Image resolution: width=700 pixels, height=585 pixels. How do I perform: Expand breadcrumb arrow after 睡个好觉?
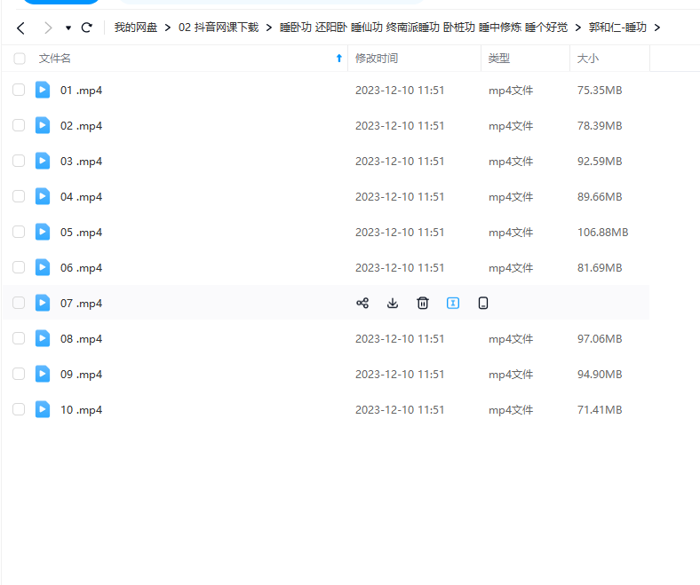(578, 28)
